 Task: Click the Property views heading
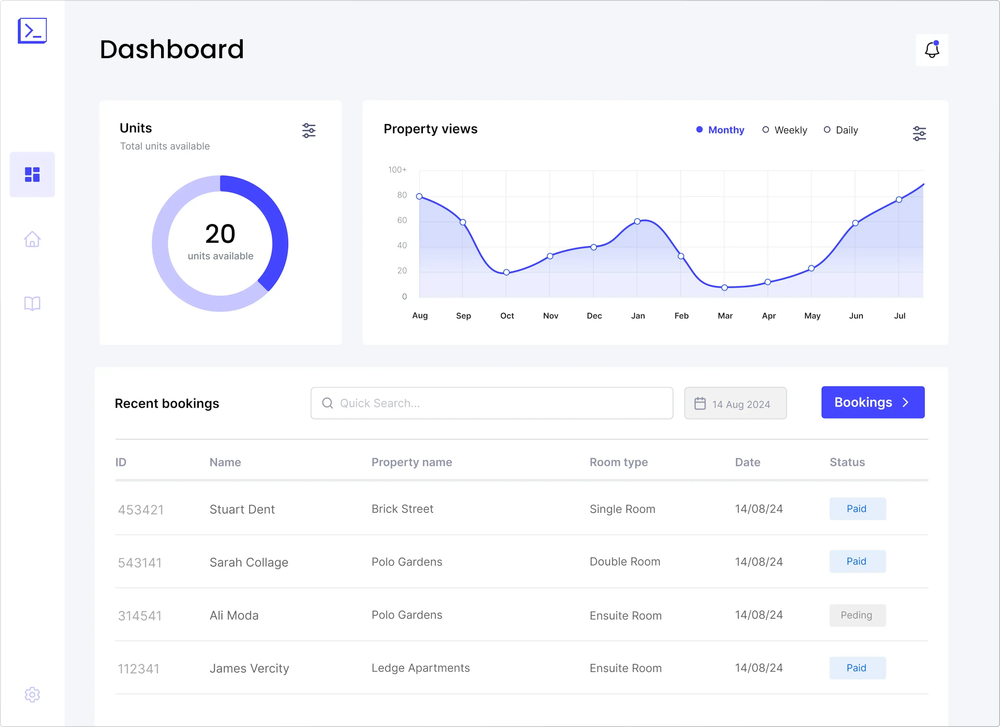[x=431, y=129]
